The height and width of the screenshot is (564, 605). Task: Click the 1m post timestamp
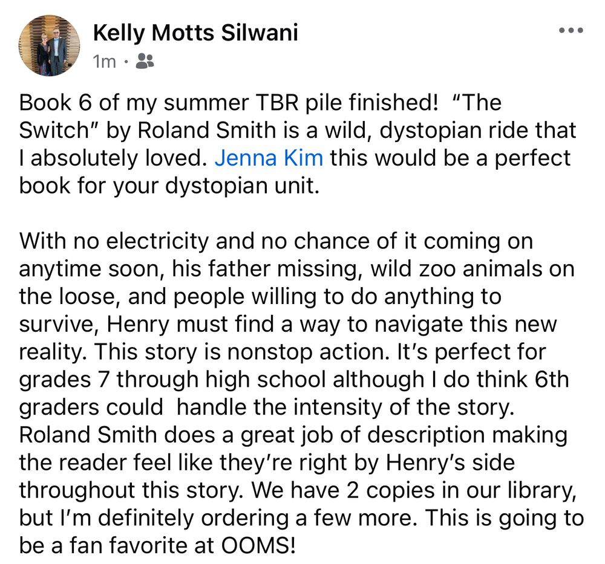[104, 61]
